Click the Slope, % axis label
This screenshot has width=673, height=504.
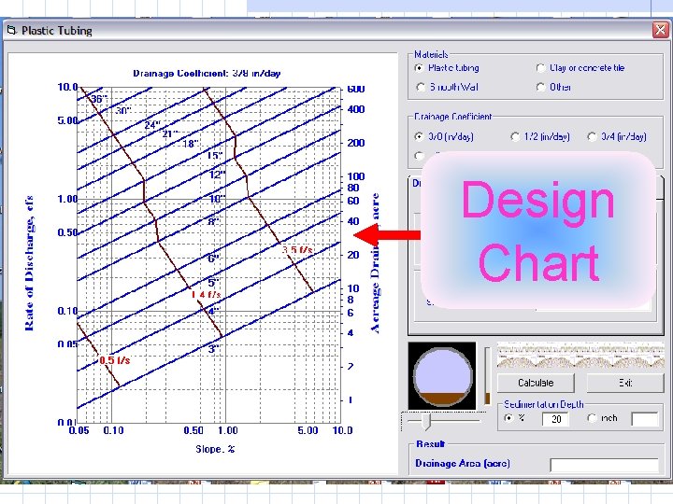(x=215, y=449)
